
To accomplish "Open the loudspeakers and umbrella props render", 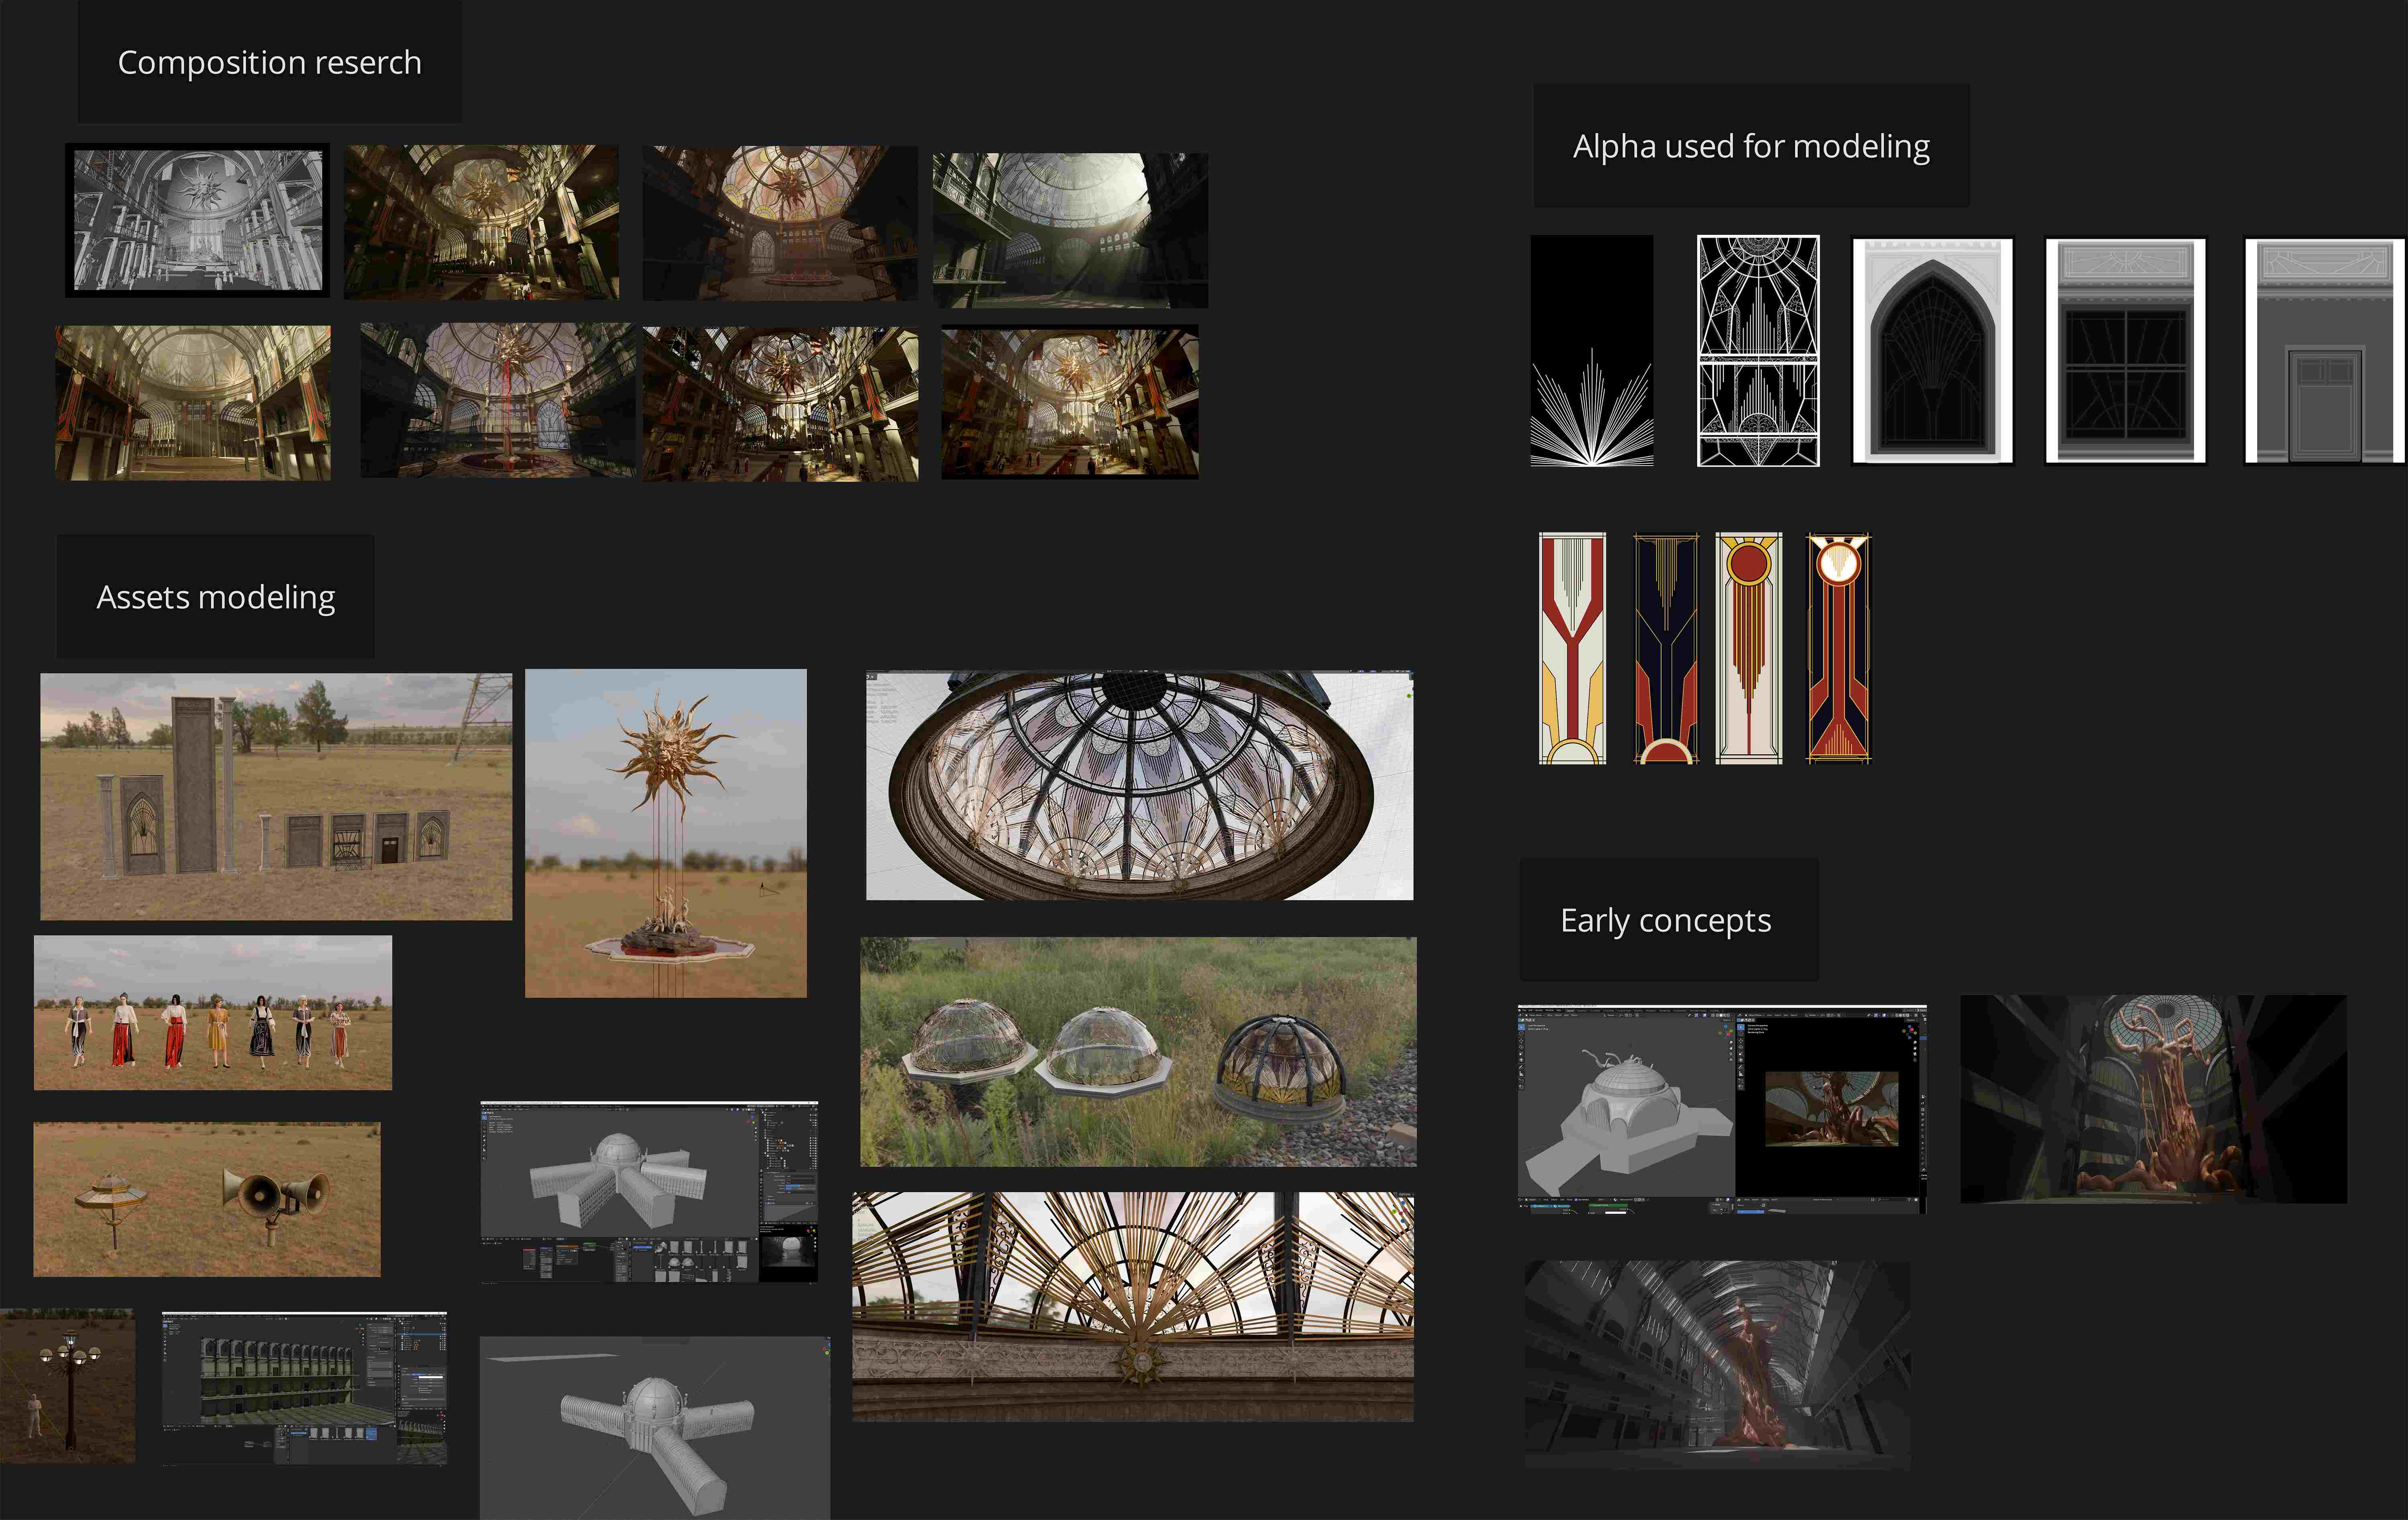I will click(207, 1199).
